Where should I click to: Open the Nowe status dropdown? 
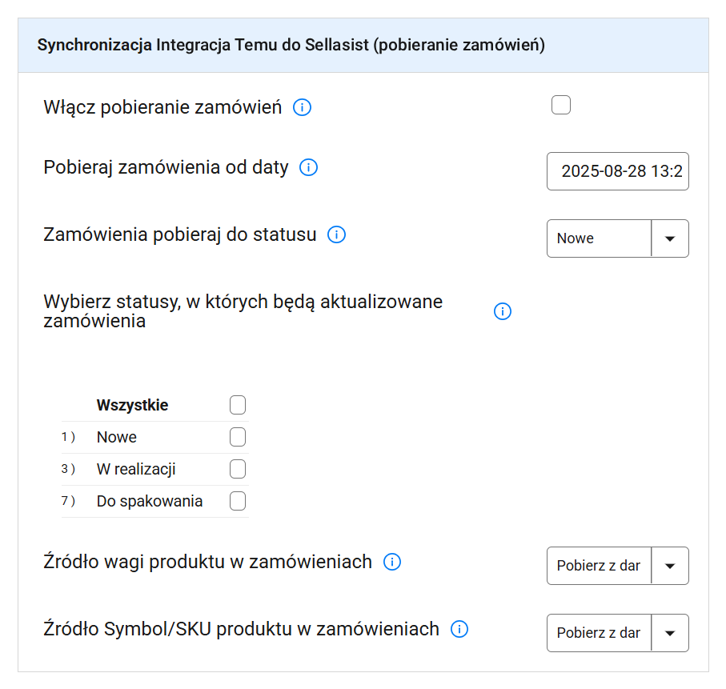(x=618, y=238)
